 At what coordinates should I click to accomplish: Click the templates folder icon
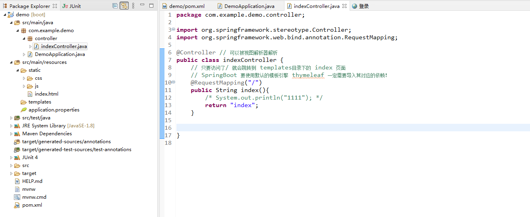(23, 102)
